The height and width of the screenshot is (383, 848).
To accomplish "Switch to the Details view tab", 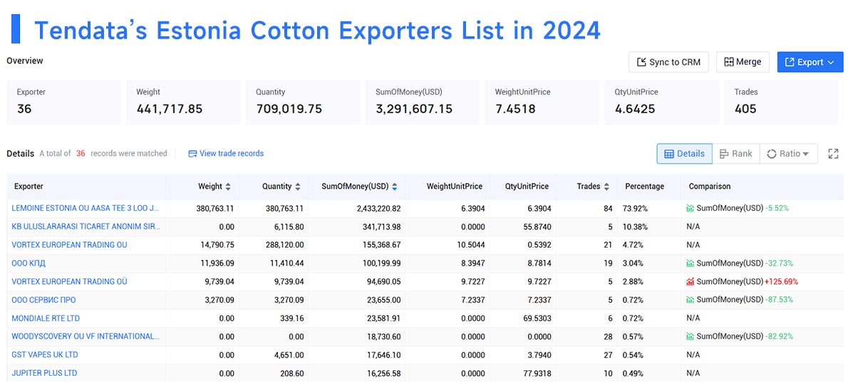I will tap(684, 154).
